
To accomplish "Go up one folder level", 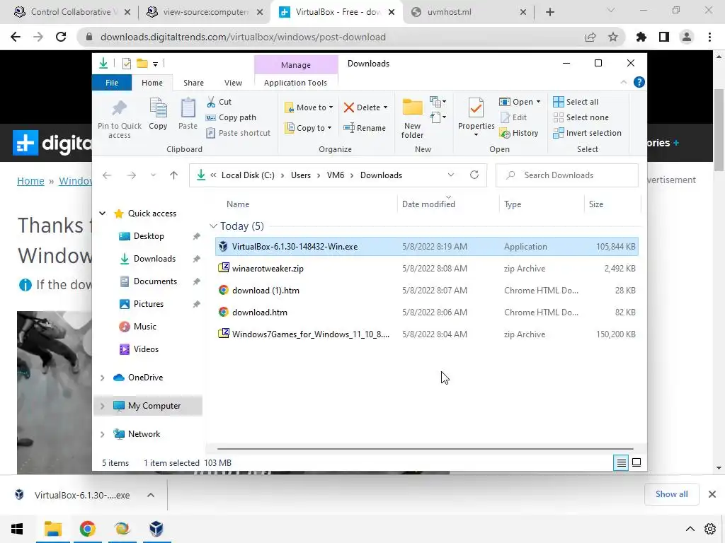I will (174, 175).
